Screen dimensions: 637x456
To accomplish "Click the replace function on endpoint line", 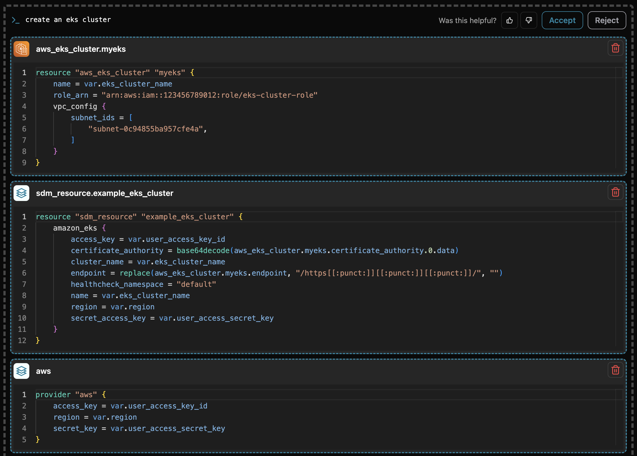I will (135, 273).
